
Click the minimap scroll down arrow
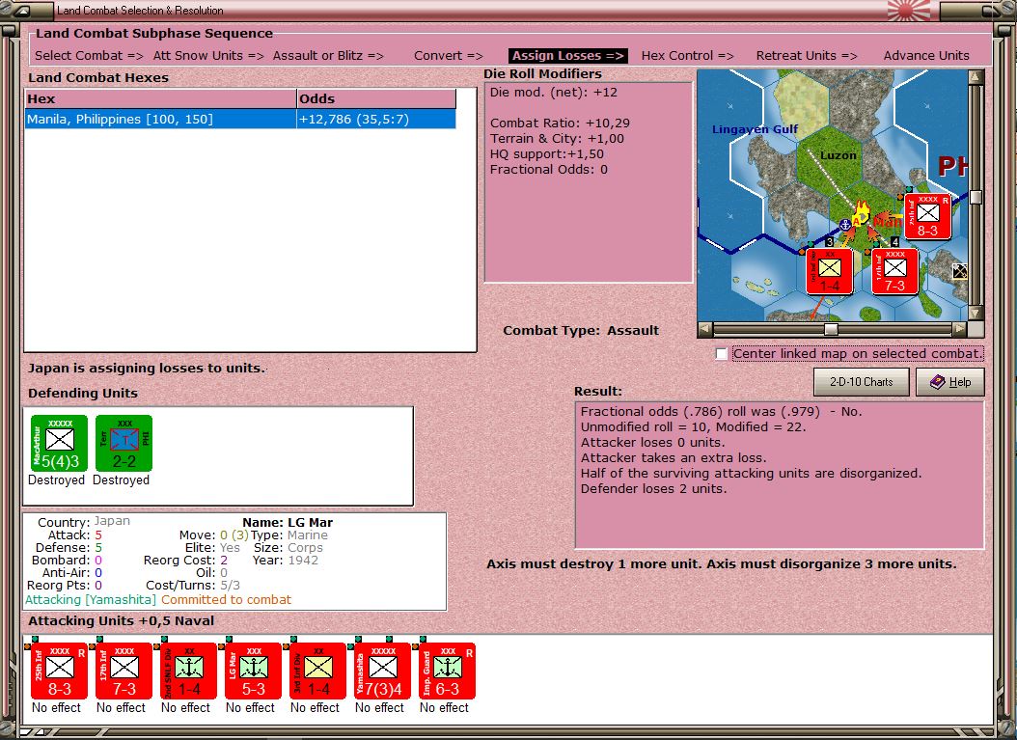976,314
